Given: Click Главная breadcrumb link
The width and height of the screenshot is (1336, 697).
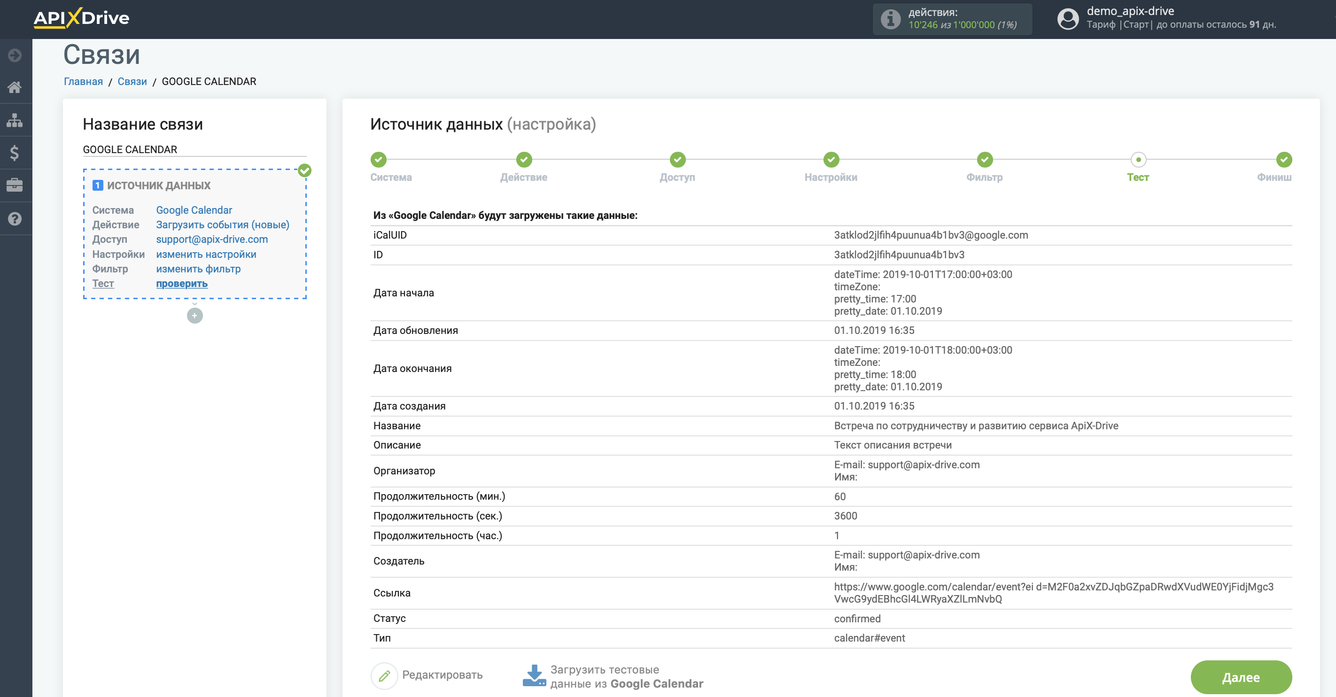Looking at the screenshot, I should (83, 81).
